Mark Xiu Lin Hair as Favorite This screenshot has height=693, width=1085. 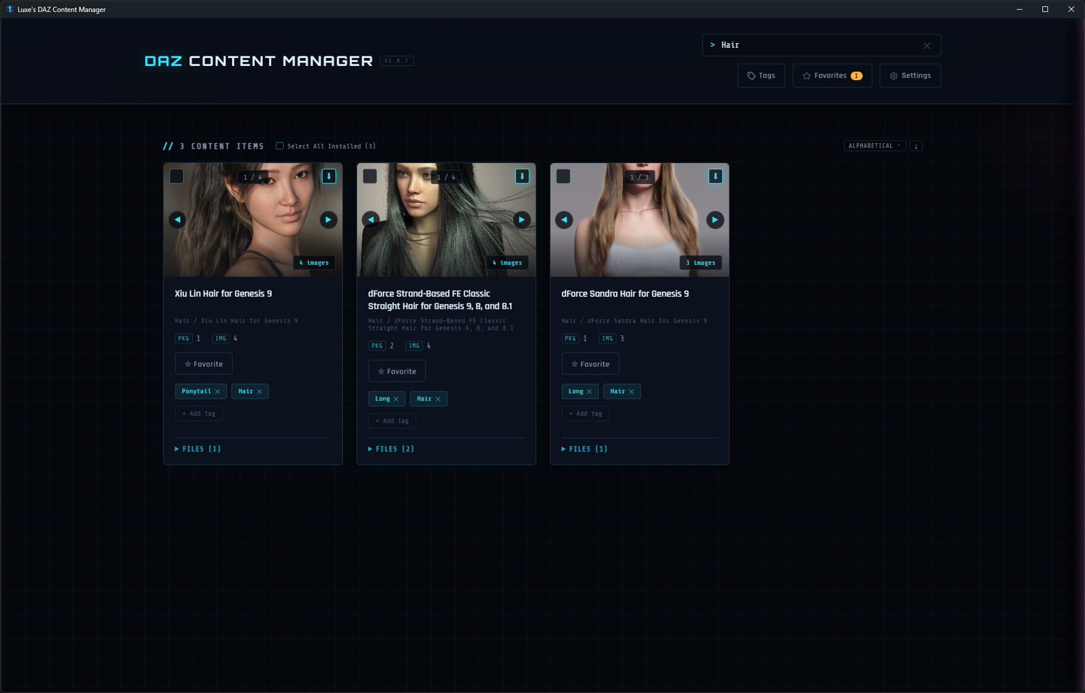coord(204,364)
